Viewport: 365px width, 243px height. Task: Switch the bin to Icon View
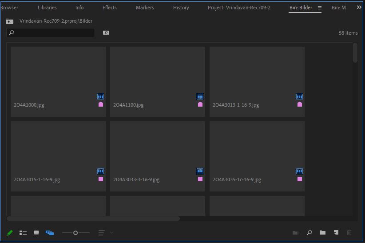(36, 233)
